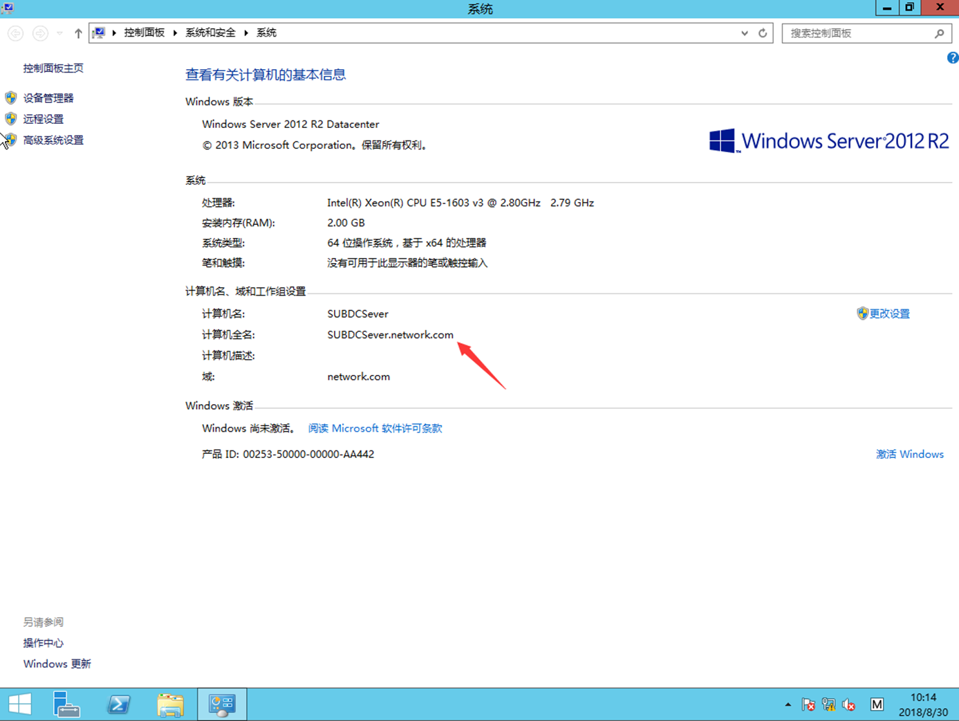
Task: Click Activate Windows link (激活 Windows)
Action: pyautogui.click(x=910, y=454)
